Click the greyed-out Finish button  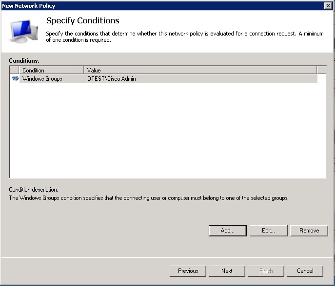266,271
